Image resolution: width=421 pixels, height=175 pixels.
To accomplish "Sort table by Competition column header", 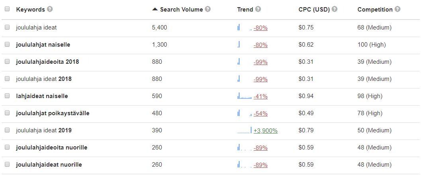I will point(375,10).
